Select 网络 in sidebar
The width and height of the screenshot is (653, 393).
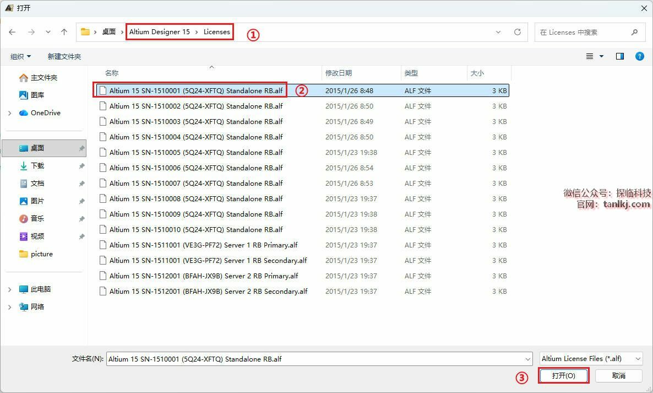37,306
